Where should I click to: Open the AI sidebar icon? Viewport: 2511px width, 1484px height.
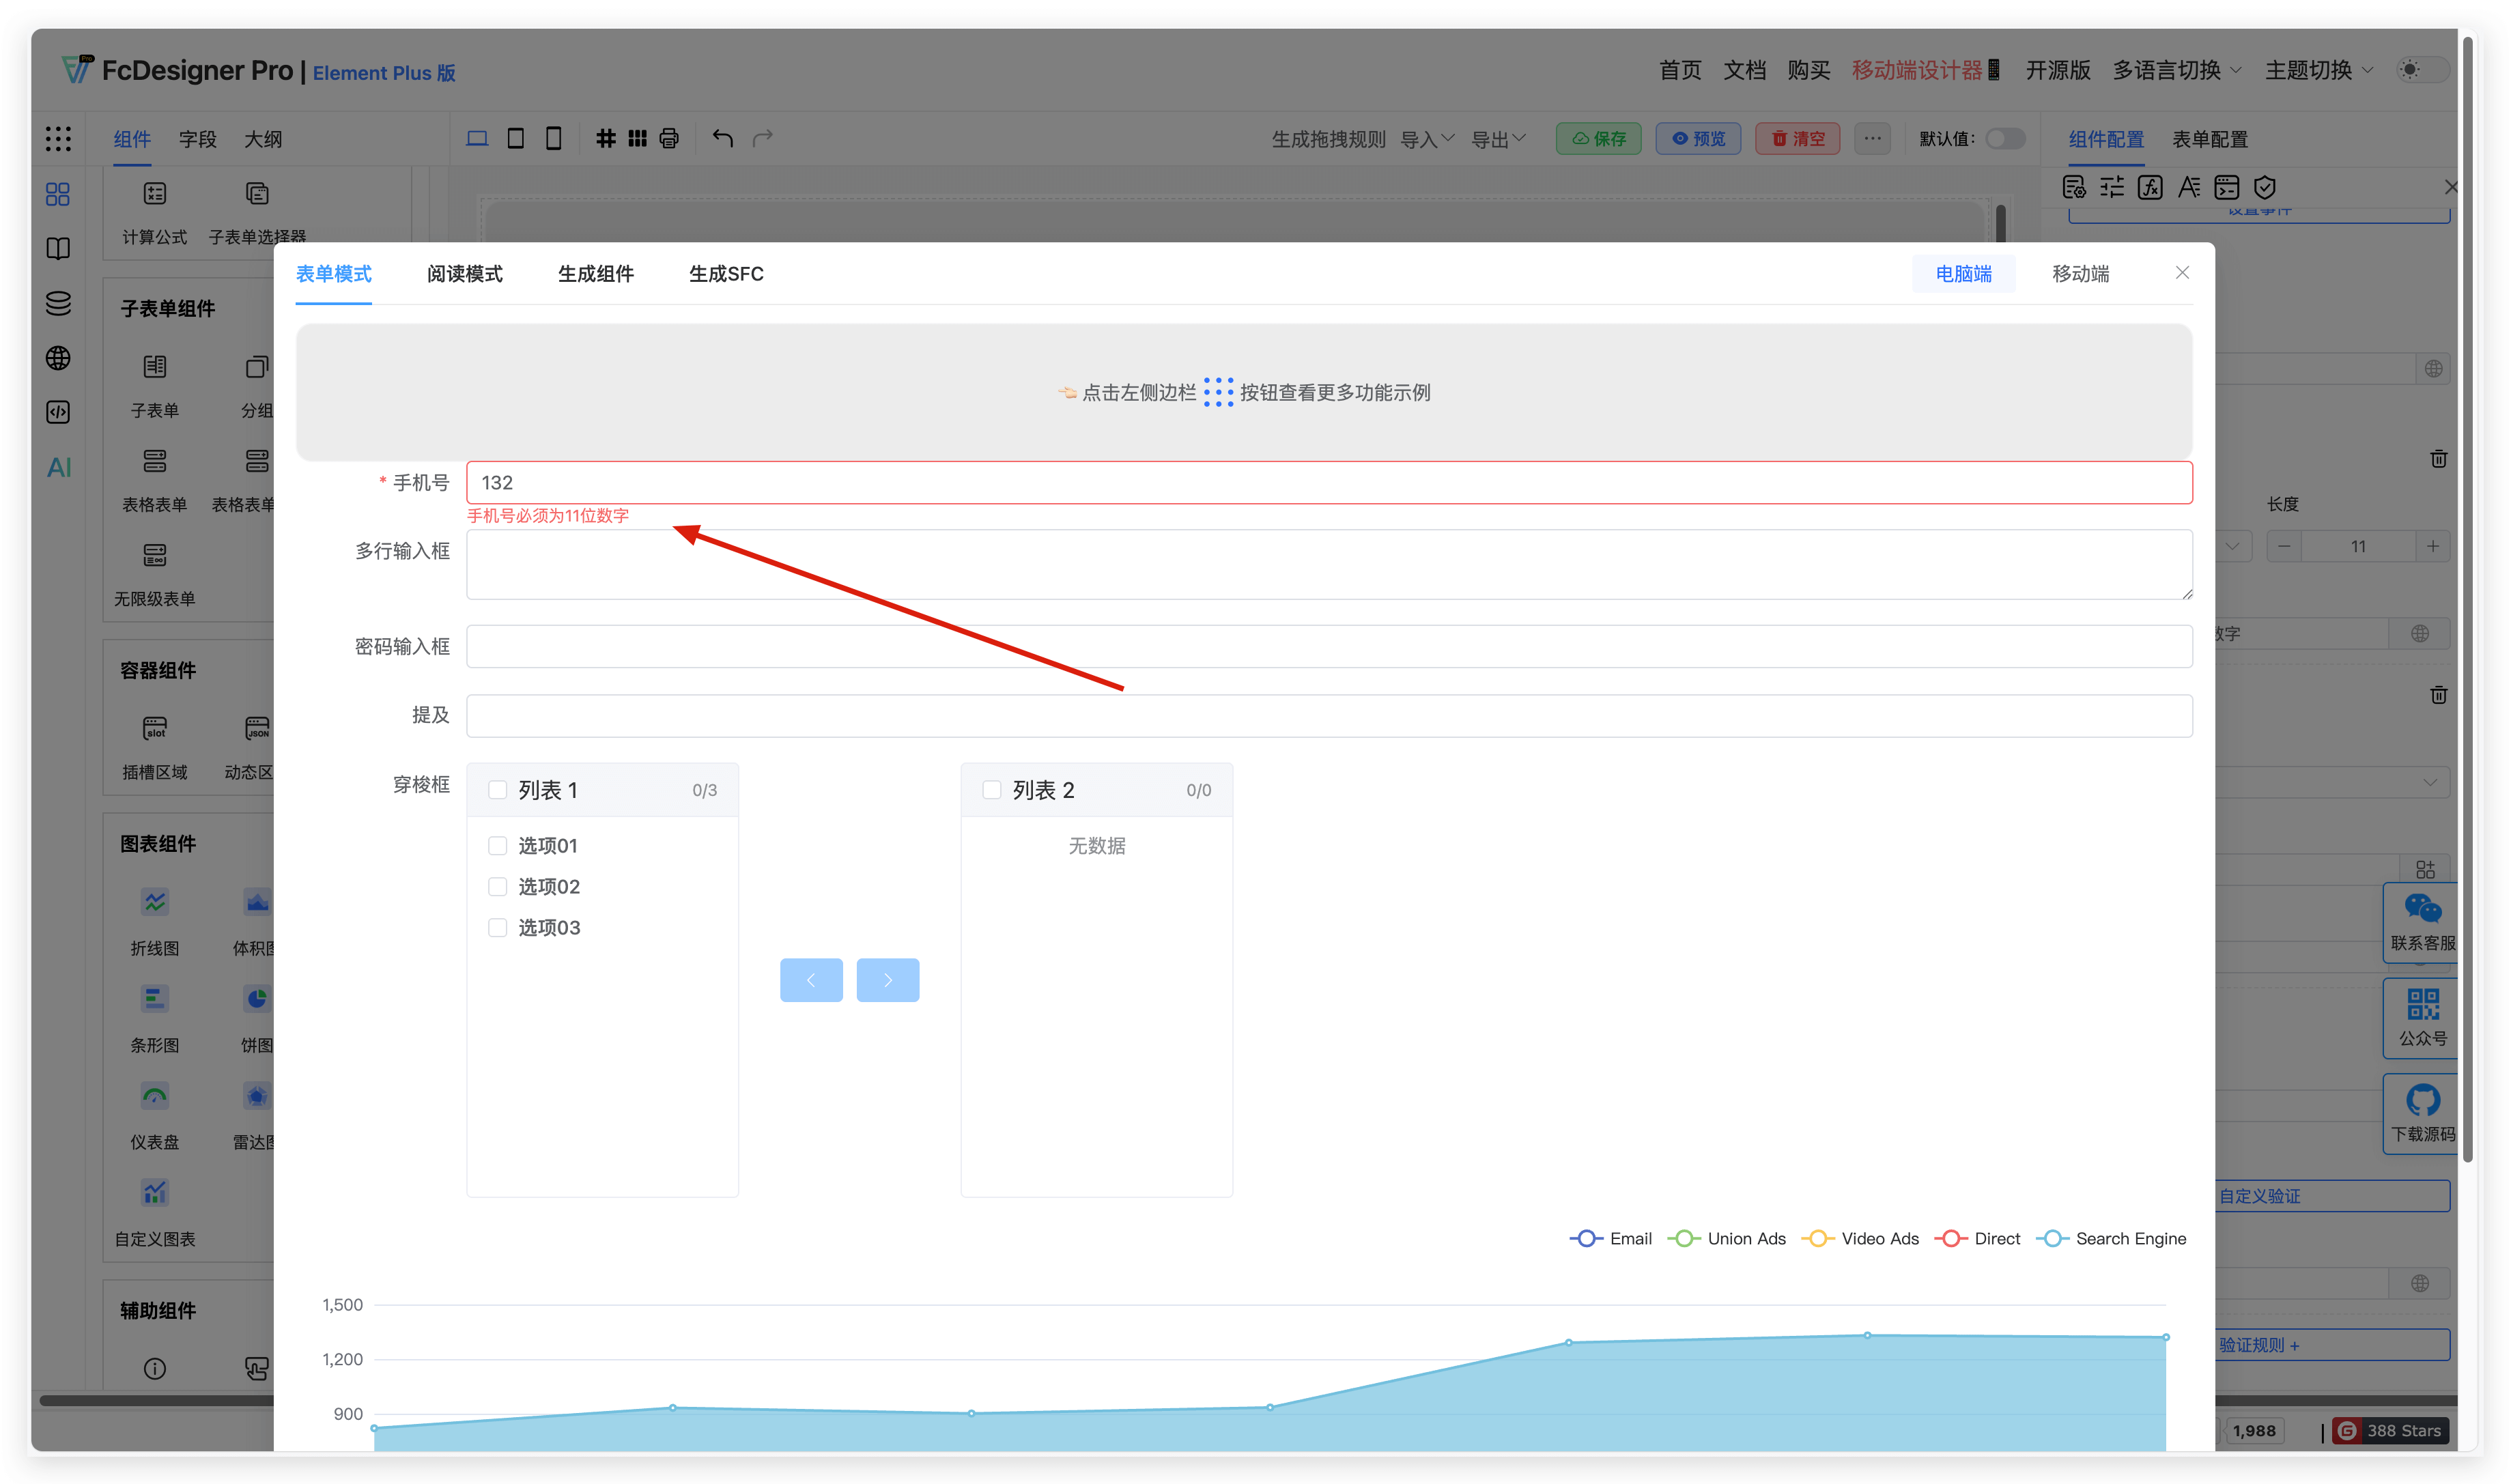59,467
